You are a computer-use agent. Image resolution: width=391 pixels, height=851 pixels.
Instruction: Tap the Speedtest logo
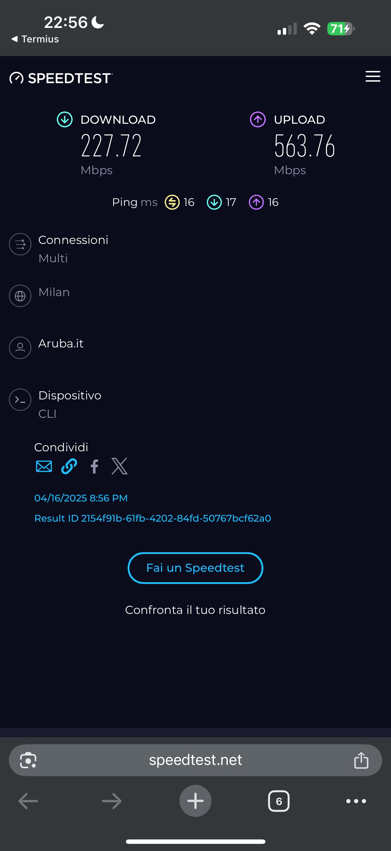click(x=61, y=78)
